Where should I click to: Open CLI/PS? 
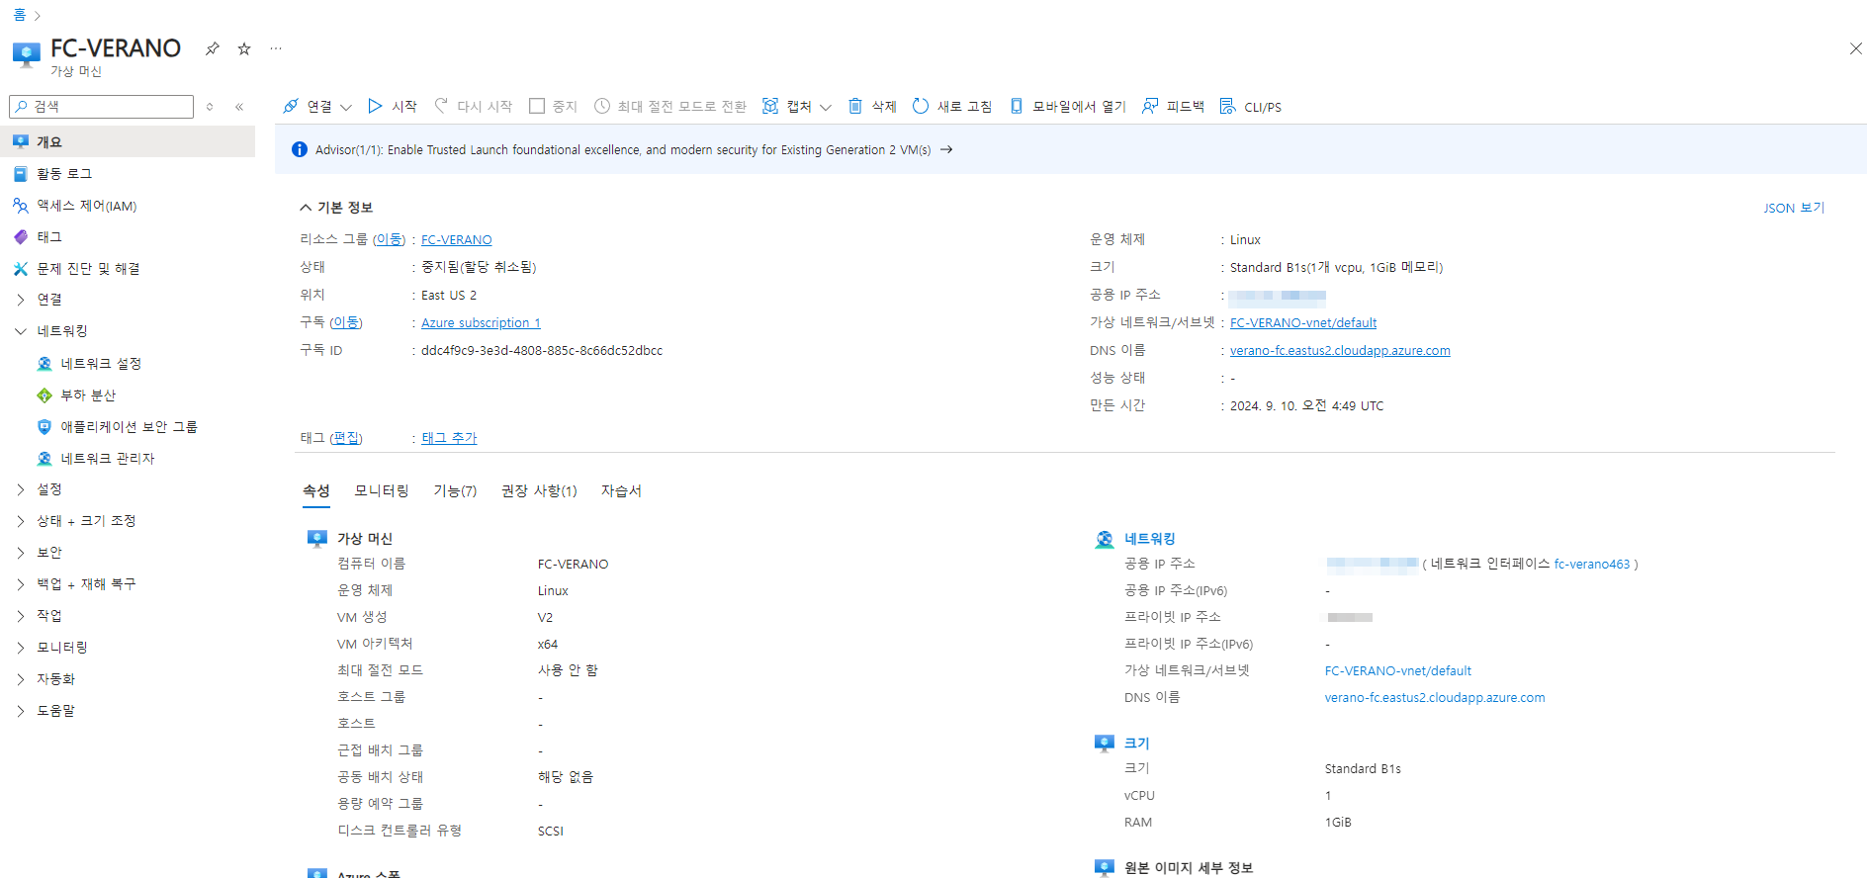click(x=1251, y=107)
